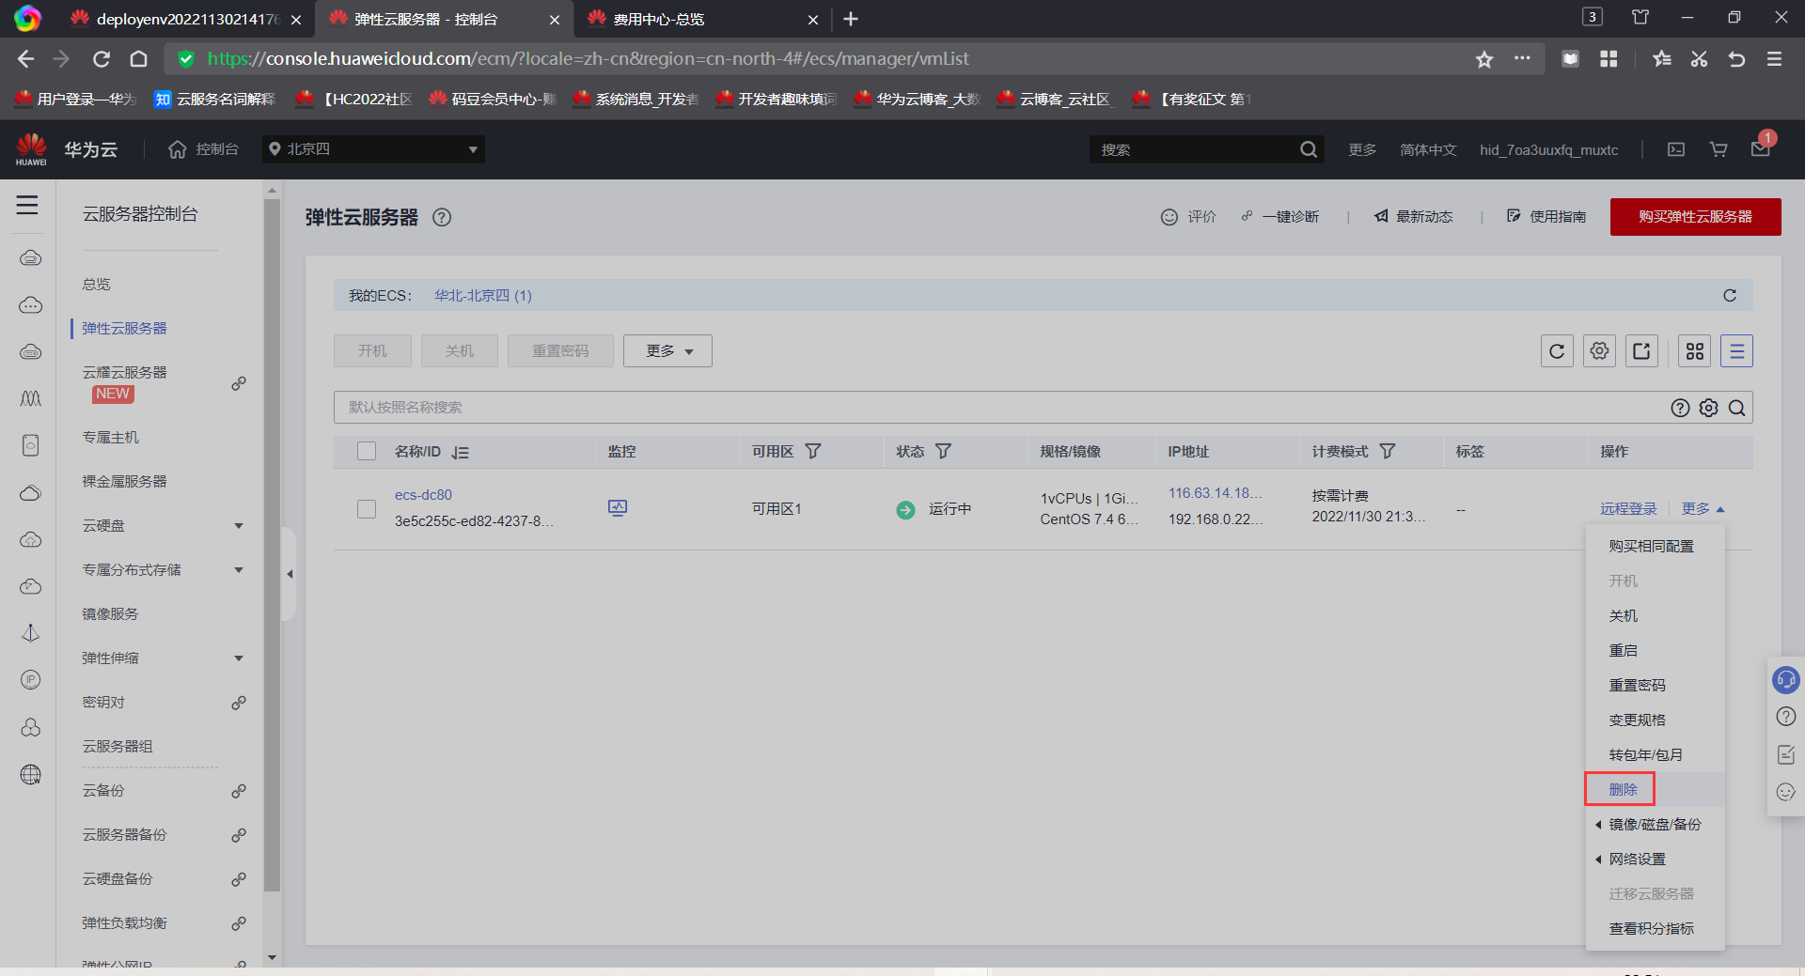
Task: Choose 重置密码 from the operations menu
Action: pos(1637,686)
